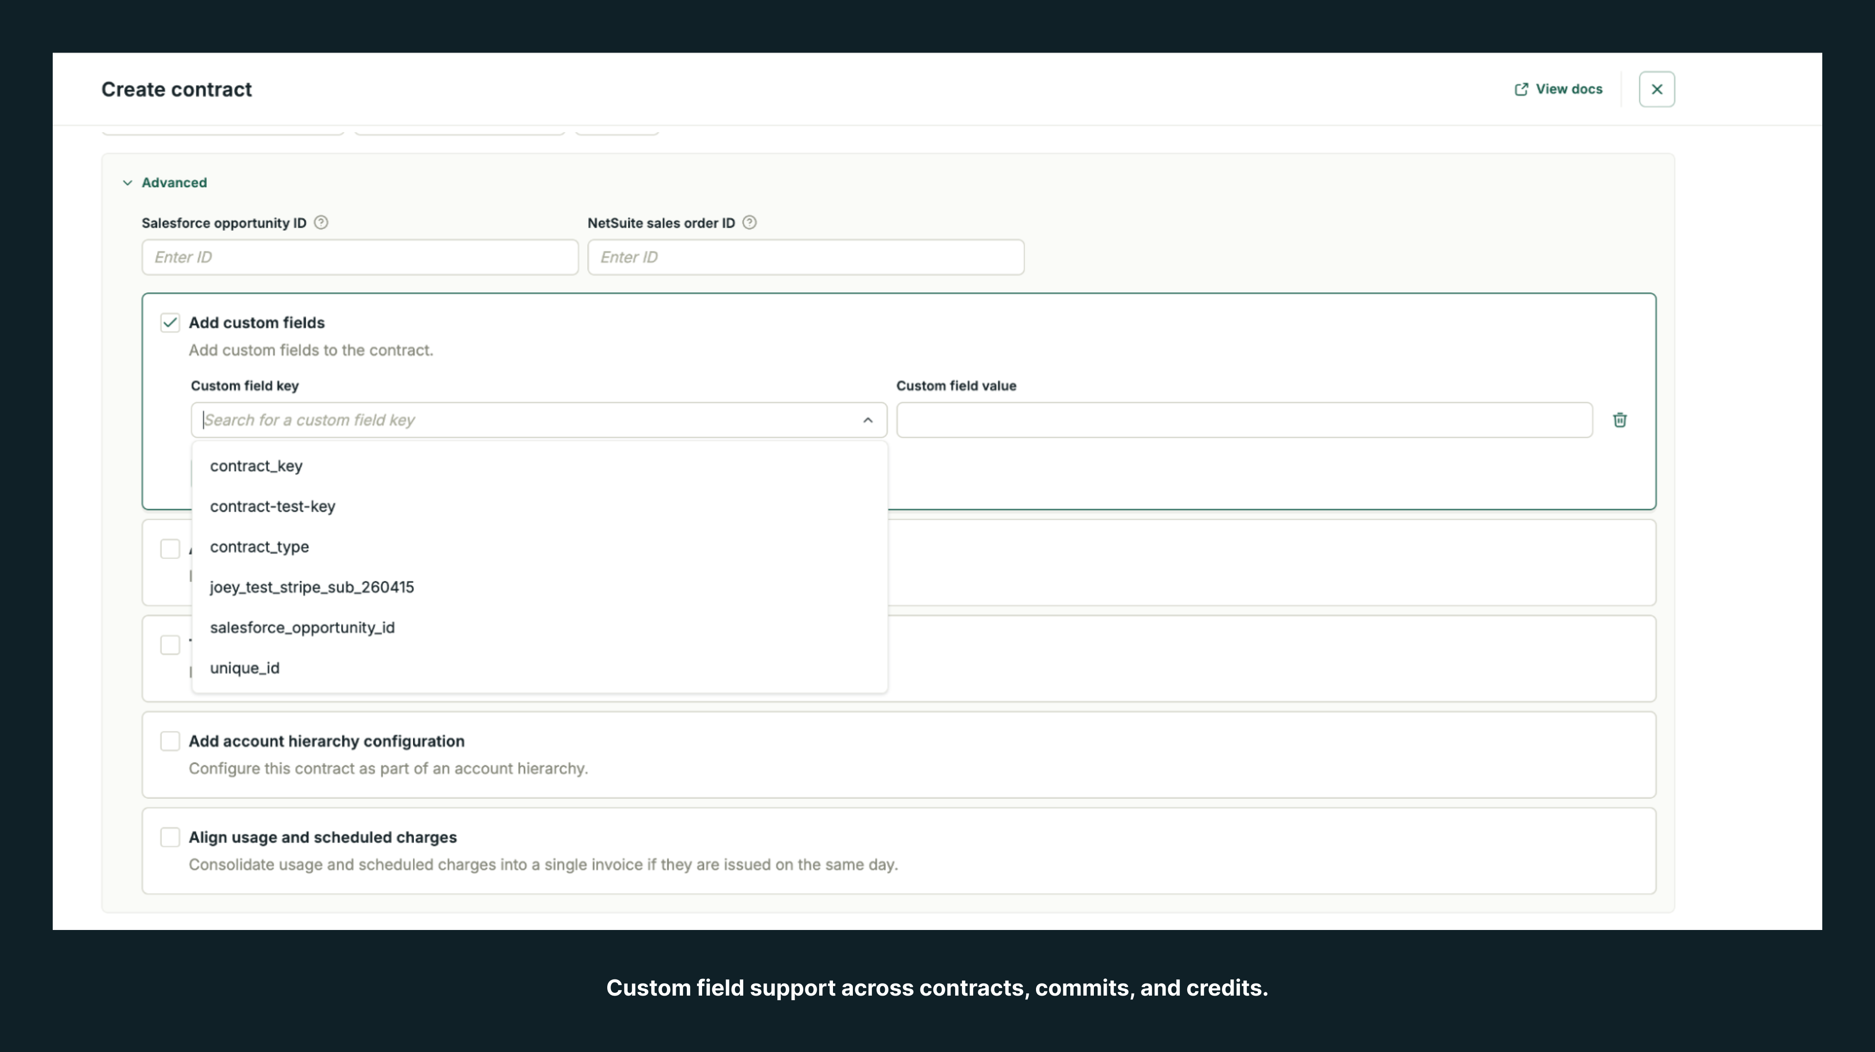
Task: Dismiss the Create contract dialog via X icon
Action: pyautogui.click(x=1657, y=89)
